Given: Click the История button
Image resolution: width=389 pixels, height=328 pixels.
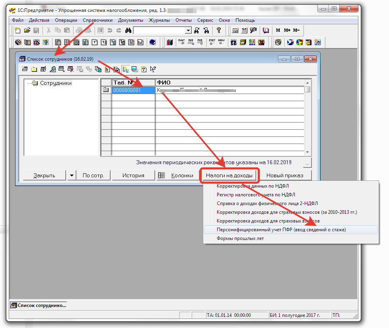Looking at the screenshot, I should click(133, 175).
